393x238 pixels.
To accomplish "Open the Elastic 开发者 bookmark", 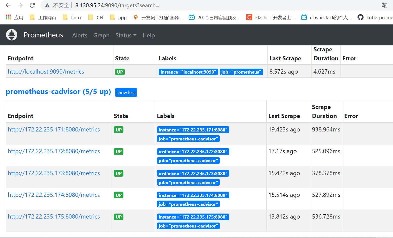I will tap(271, 17).
